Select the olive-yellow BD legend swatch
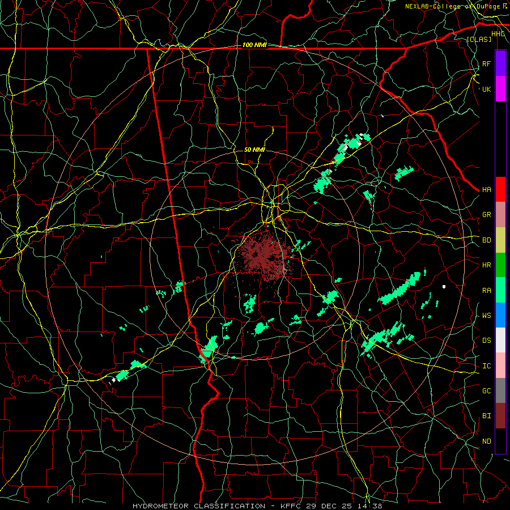The image size is (510, 510). point(500,240)
